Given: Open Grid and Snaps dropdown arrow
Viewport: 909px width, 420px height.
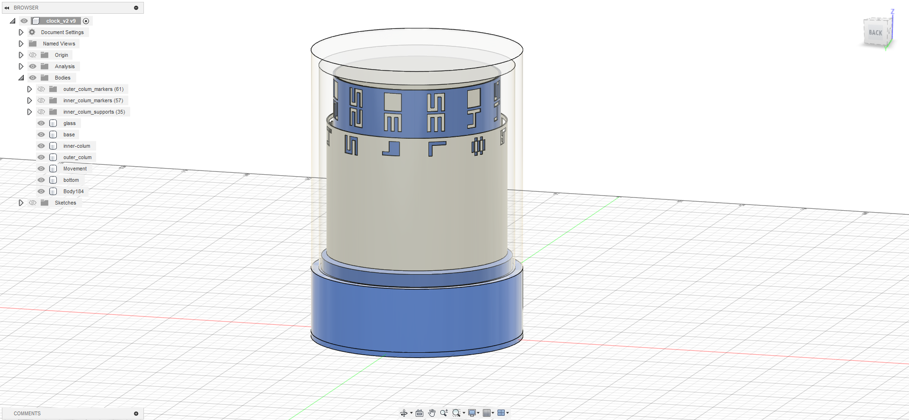Looking at the screenshot, I should coord(493,413).
